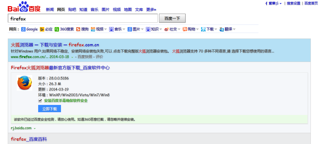Open 搜索设置 in top right
The height and width of the screenshot is (144, 320).
click(x=294, y=3)
